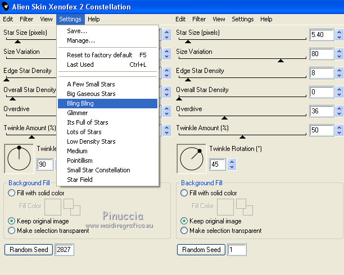This screenshot has width=344, height=275.
Task: Open the Settings menu on right panel
Action: pos(242,19)
